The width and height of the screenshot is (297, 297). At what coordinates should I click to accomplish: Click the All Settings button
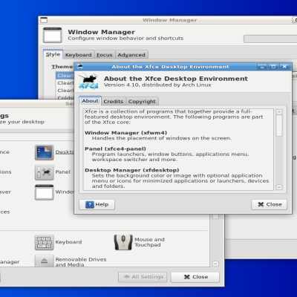(143, 277)
